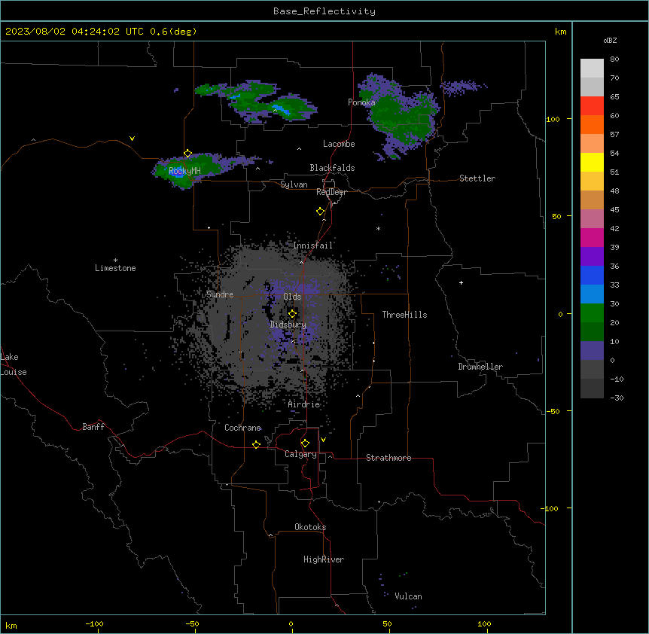Click the white plus marker north of Drumheller

(x=461, y=282)
